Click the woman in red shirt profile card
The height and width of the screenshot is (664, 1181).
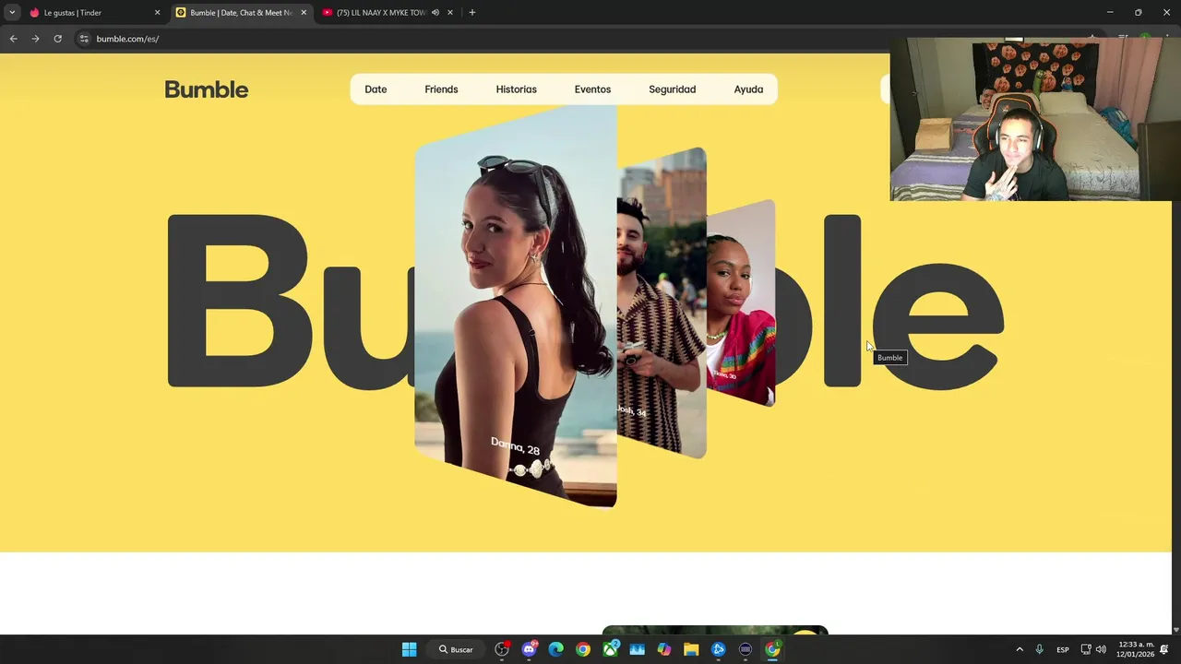(x=741, y=302)
